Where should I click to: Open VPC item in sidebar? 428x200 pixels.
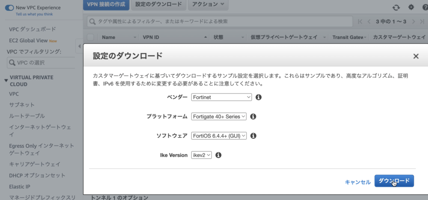[x=14, y=94]
